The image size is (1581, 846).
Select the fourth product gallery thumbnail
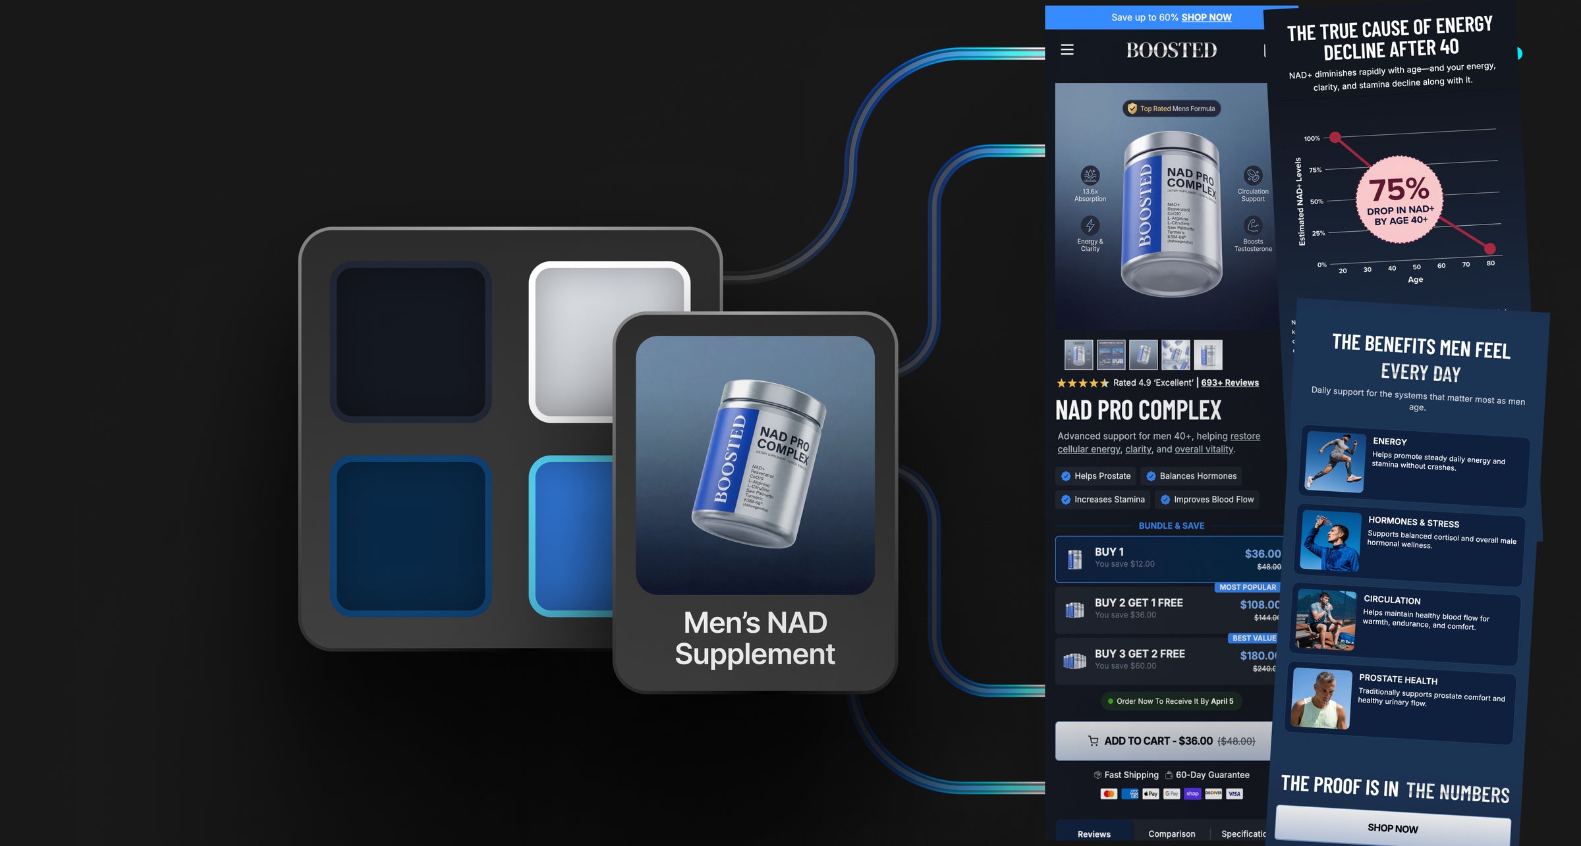1176,355
